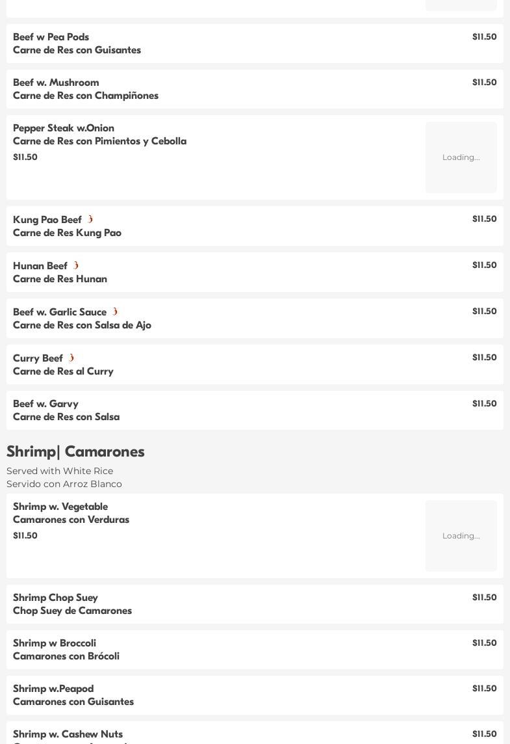This screenshot has width=510, height=744.
Task: Select the Beef w Pea Pods menu item
Action: coord(255,43)
